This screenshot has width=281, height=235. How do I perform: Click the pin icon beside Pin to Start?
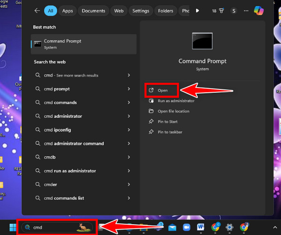point(151,121)
